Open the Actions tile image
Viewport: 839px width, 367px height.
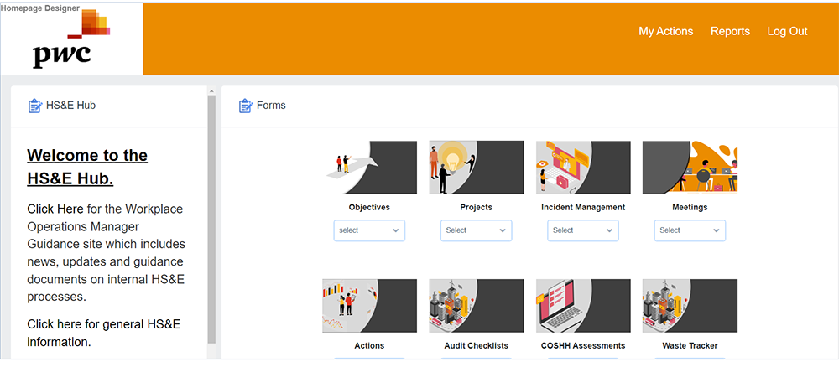click(x=369, y=306)
